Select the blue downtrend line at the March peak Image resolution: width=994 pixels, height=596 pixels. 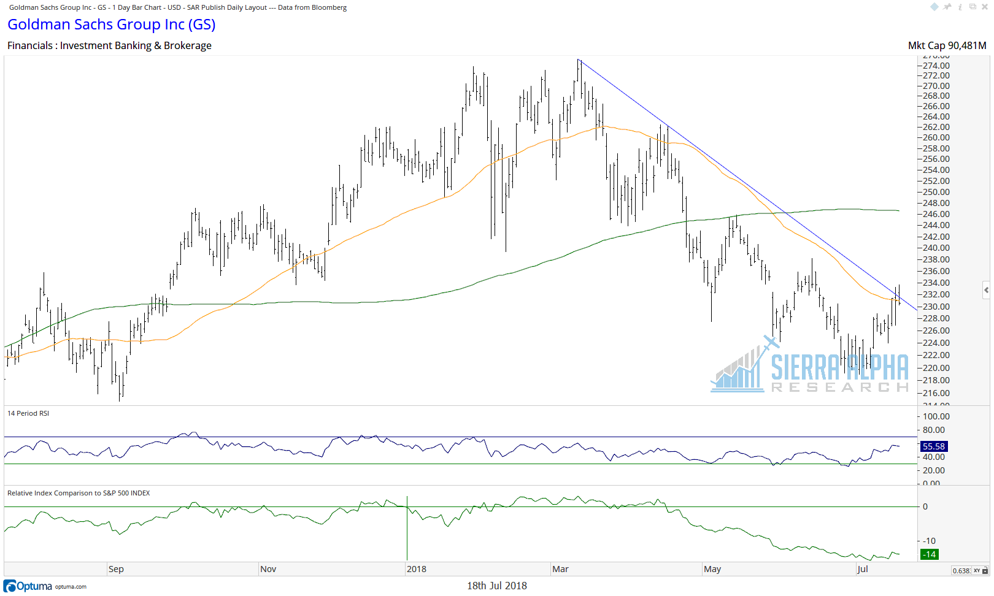point(580,60)
